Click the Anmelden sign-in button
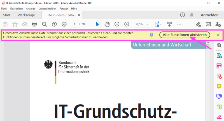The width and height of the screenshot is (224, 121). pos(209,15)
